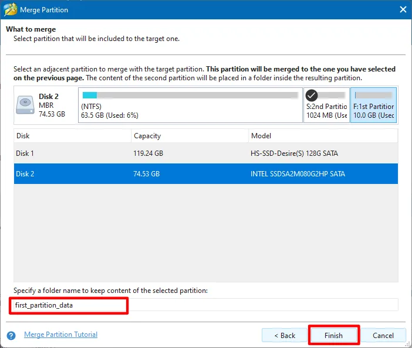The image size is (412, 348).
Task: Click the 119.24 GB capacity cell
Action: (x=148, y=153)
